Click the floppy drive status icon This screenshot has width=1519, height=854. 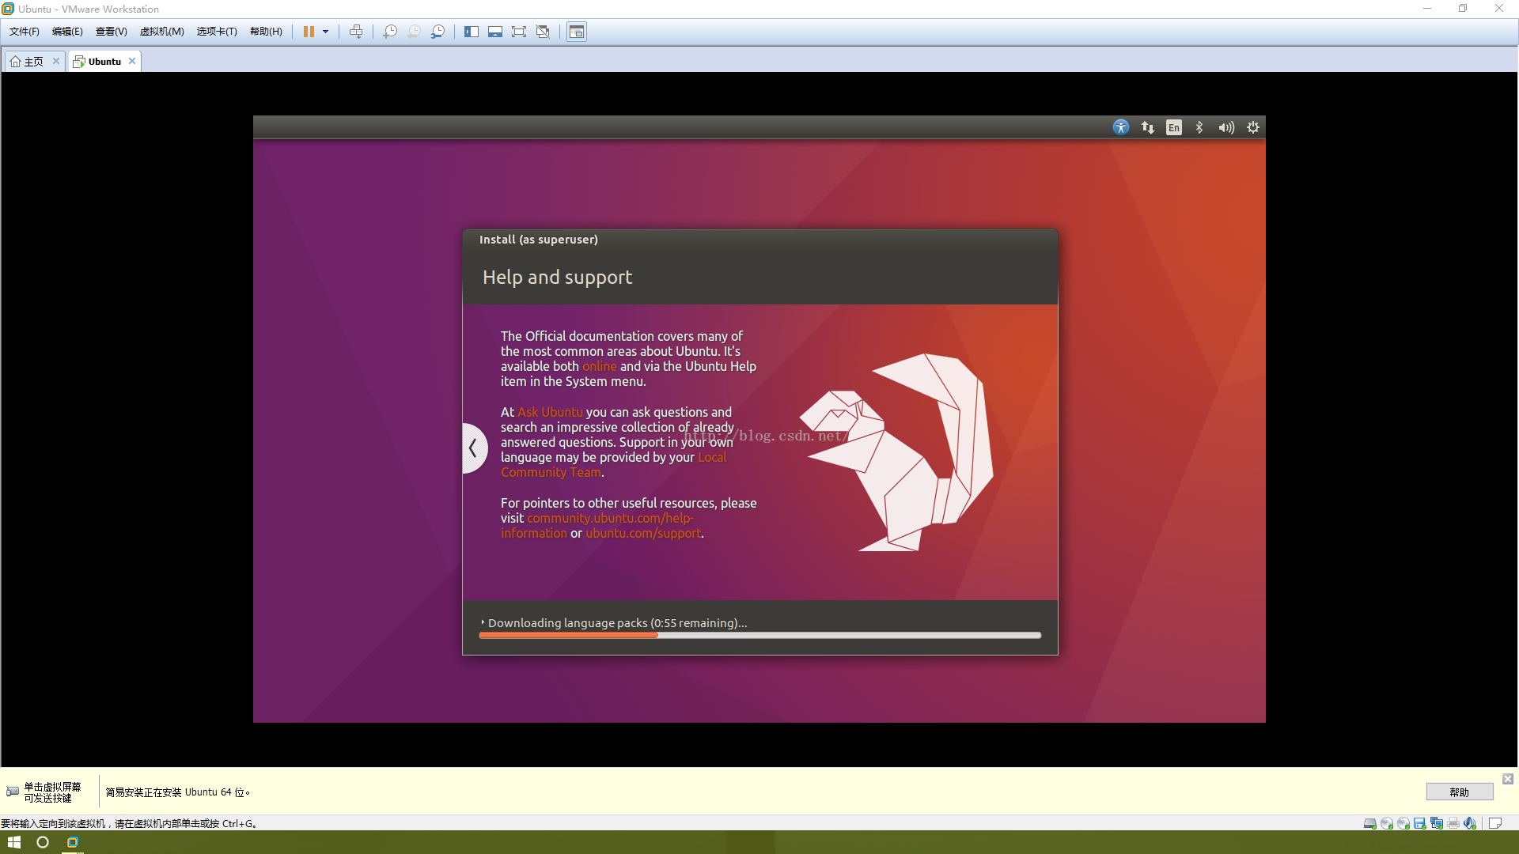tap(1419, 823)
